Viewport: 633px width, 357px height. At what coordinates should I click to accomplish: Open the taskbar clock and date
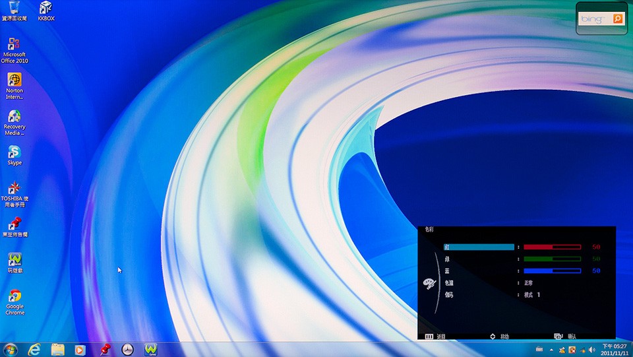(x=614, y=349)
